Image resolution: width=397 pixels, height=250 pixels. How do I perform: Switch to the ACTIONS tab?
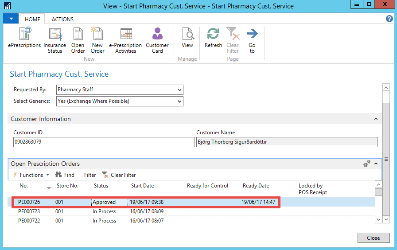[x=62, y=20]
